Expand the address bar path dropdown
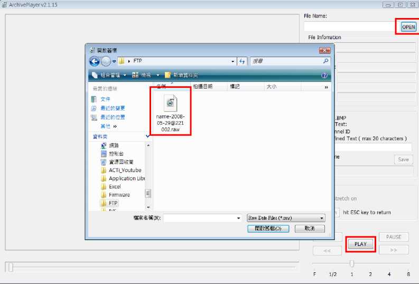This screenshot has height=284, width=419. [233, 61]
